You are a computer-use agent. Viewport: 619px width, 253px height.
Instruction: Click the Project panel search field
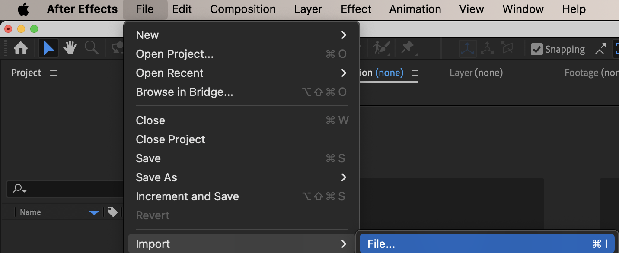(65, 189)
